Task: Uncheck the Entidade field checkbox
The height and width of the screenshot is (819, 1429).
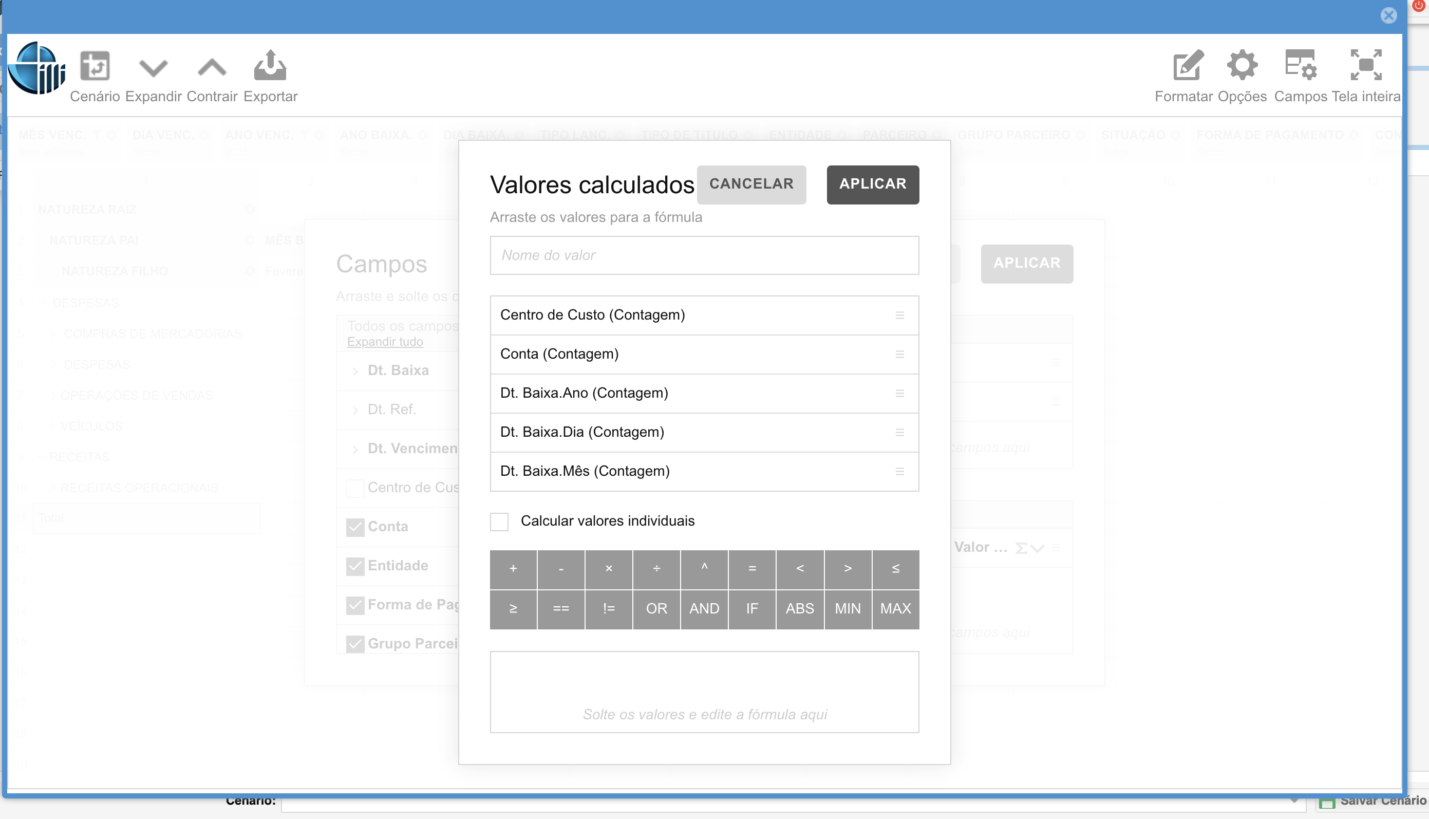Action: click(355, 566)
